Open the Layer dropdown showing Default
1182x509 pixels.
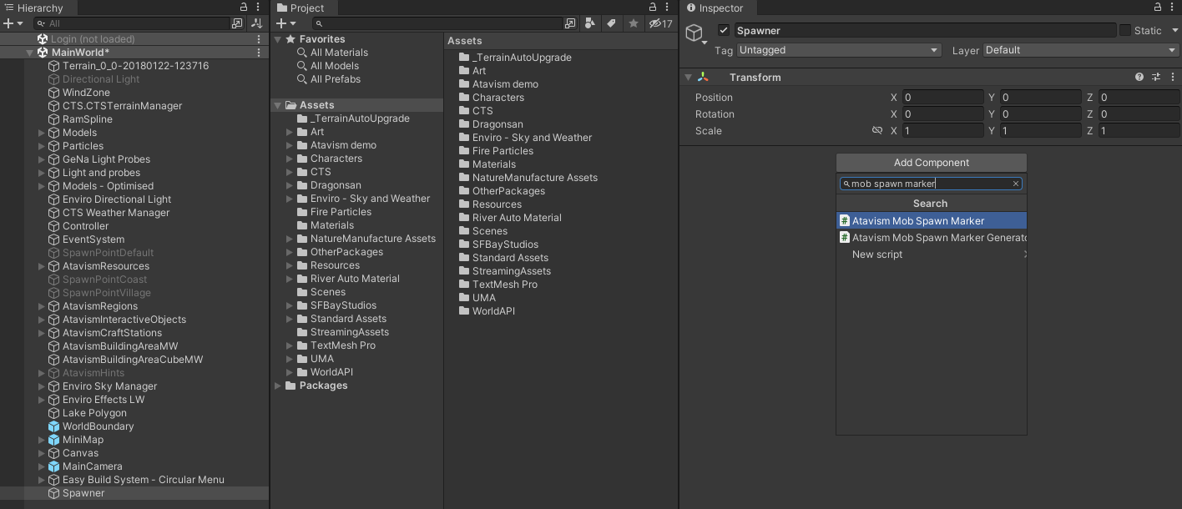pos(1080,50)
